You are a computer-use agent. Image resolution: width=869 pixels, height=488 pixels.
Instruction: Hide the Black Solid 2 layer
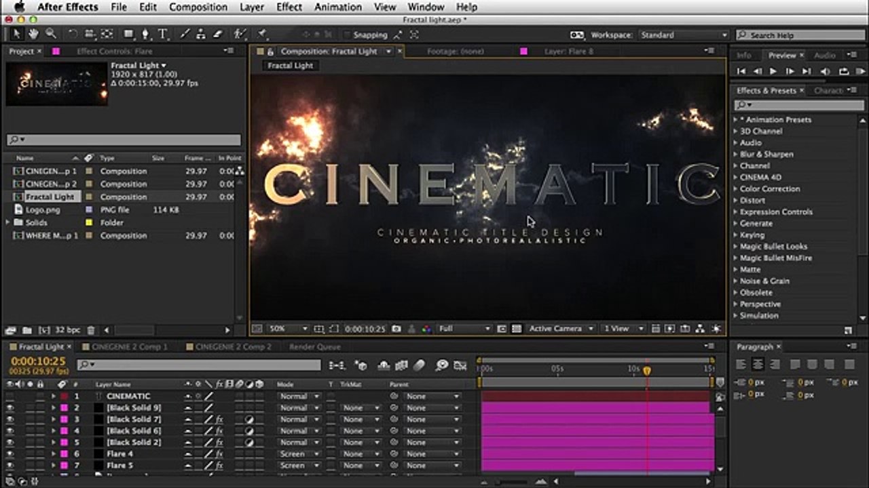(x=10, y=443)
